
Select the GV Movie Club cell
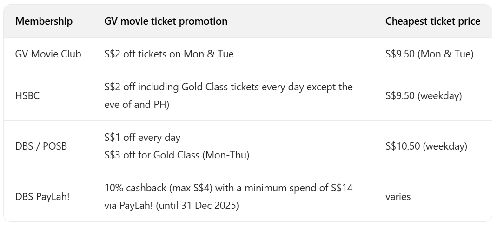tap(48, 54)
